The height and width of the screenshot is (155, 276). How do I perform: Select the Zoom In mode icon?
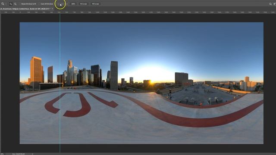tap(10, 4)
